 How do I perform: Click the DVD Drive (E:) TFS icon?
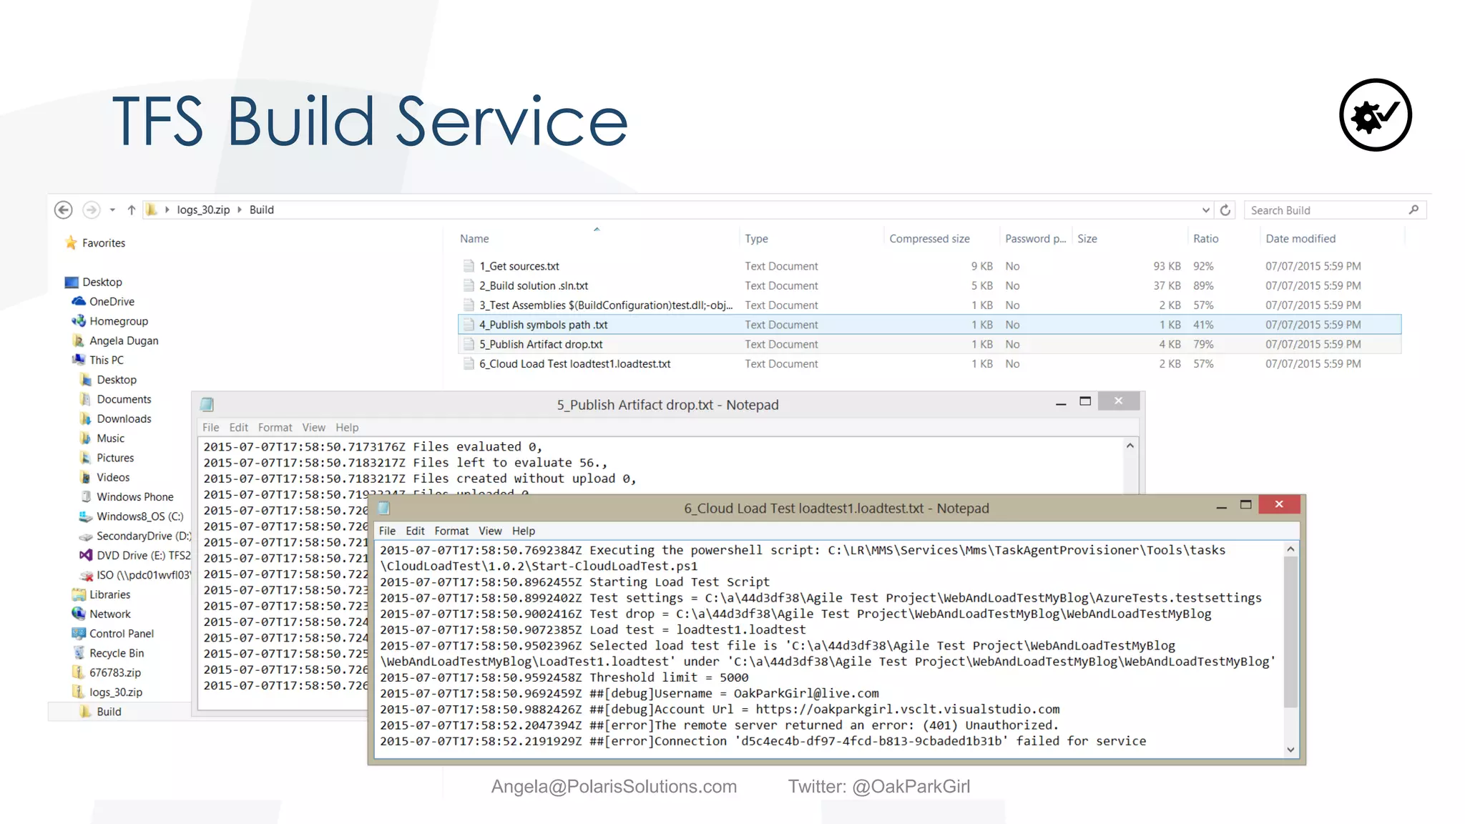86,555
